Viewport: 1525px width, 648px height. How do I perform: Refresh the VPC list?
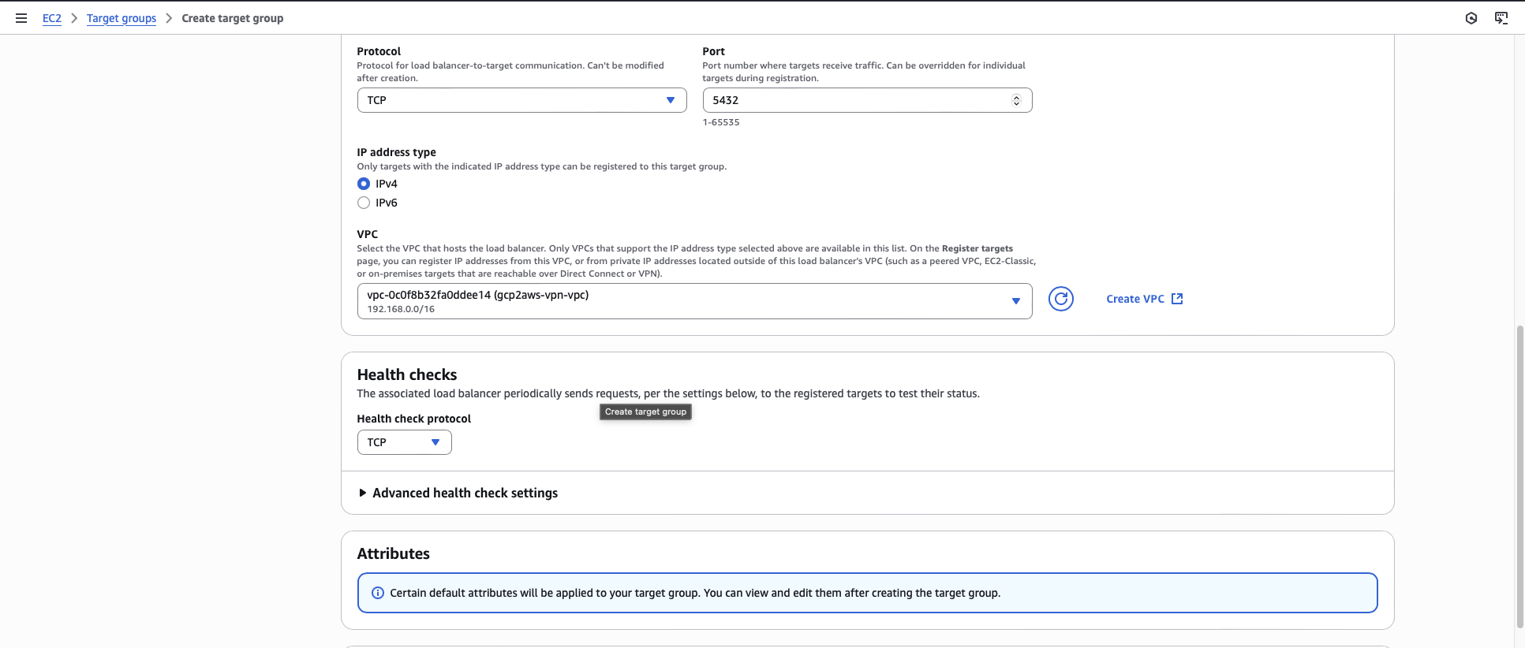coord(1060,299)
